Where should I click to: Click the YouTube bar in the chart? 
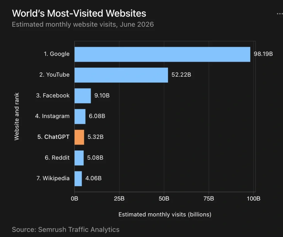pyautogui.click(x=121, y=75)
